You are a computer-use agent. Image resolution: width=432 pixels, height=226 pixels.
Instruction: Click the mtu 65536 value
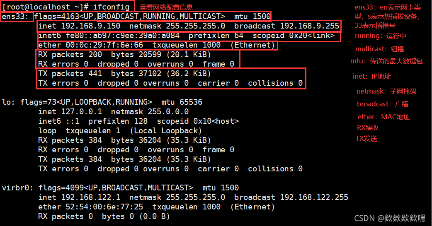pos(182,102)
